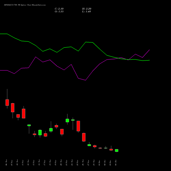Click the 12 Nov date label
Viewport: 171px width, 171px height.
[28, 162]
